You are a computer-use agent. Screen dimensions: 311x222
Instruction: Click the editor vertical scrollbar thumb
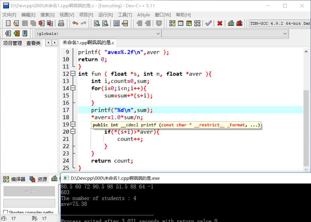(306, 128)
